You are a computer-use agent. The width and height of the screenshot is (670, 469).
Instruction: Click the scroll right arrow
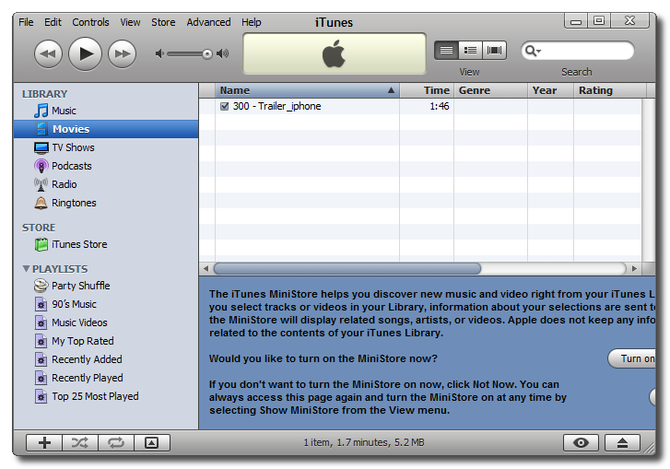pos(634,269)
